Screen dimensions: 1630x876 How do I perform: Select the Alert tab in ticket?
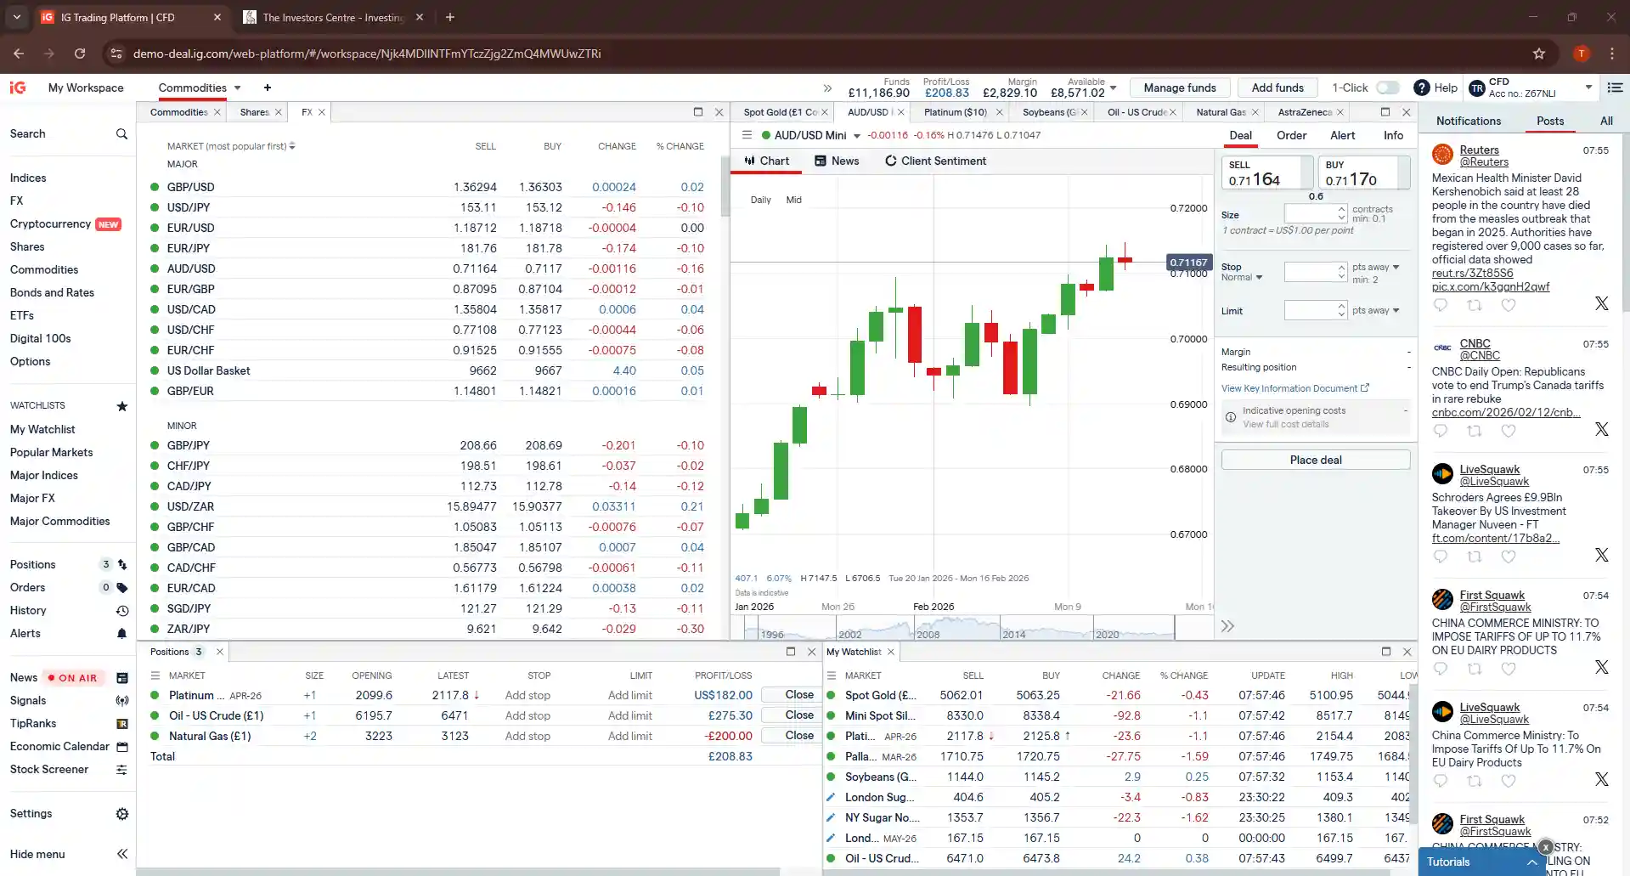[x=1342, y=135]
